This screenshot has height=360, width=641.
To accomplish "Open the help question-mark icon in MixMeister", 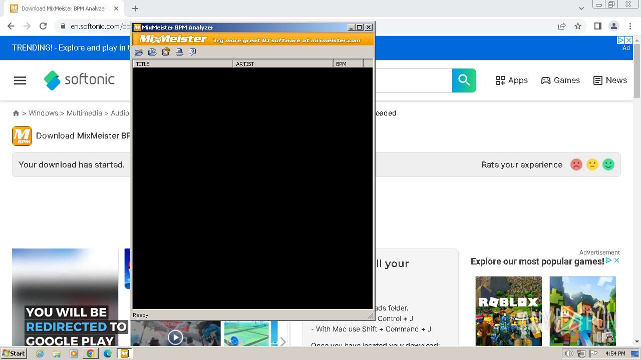I will [193, 52].
